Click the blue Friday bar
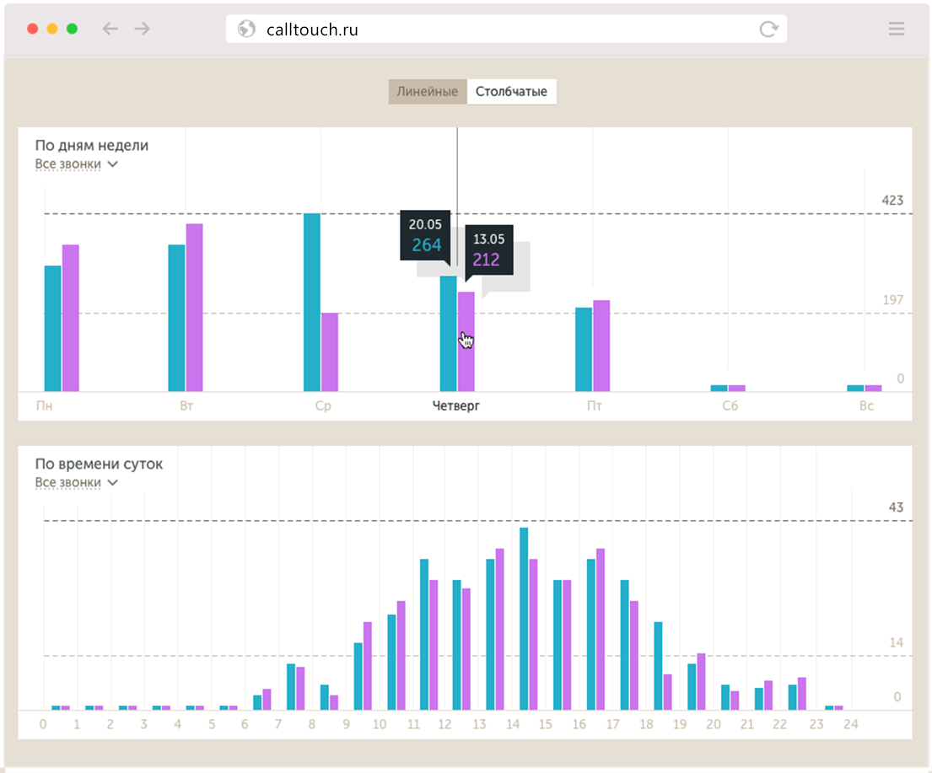This screenshot has height=773, width=932. [584, 350]
